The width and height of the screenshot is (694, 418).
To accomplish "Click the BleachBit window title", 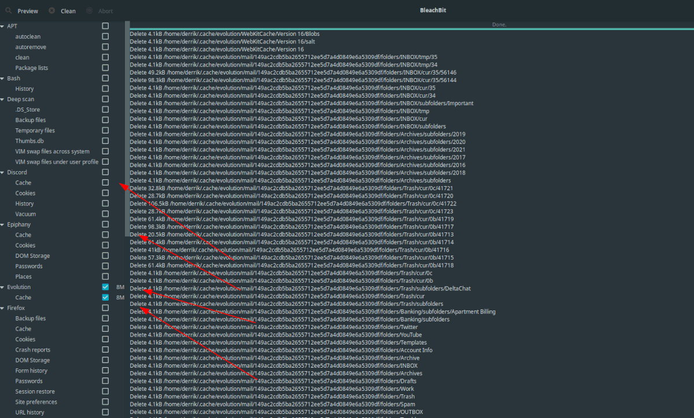I will pos(433,10).
